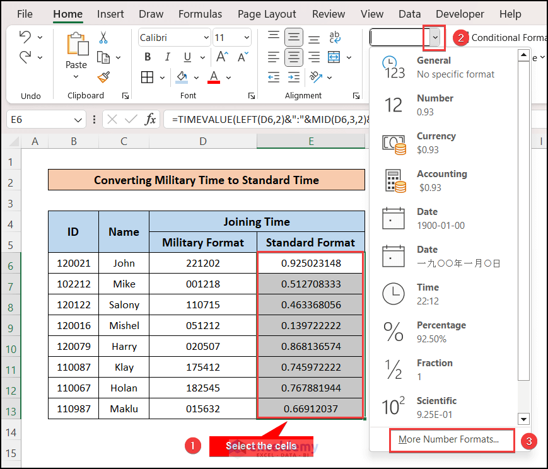The width and height of the screenshot is (548, 469).
Task: Open the Developer ribbon tab
Action: [x=460, y=13]
